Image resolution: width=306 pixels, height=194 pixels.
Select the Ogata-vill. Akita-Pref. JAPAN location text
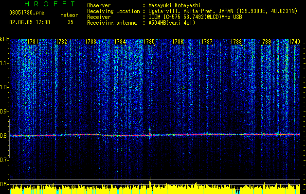point(223,11)
